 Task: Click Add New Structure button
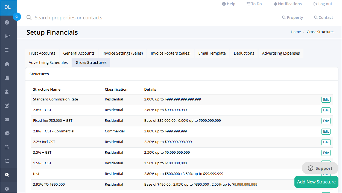click(316, 182)
